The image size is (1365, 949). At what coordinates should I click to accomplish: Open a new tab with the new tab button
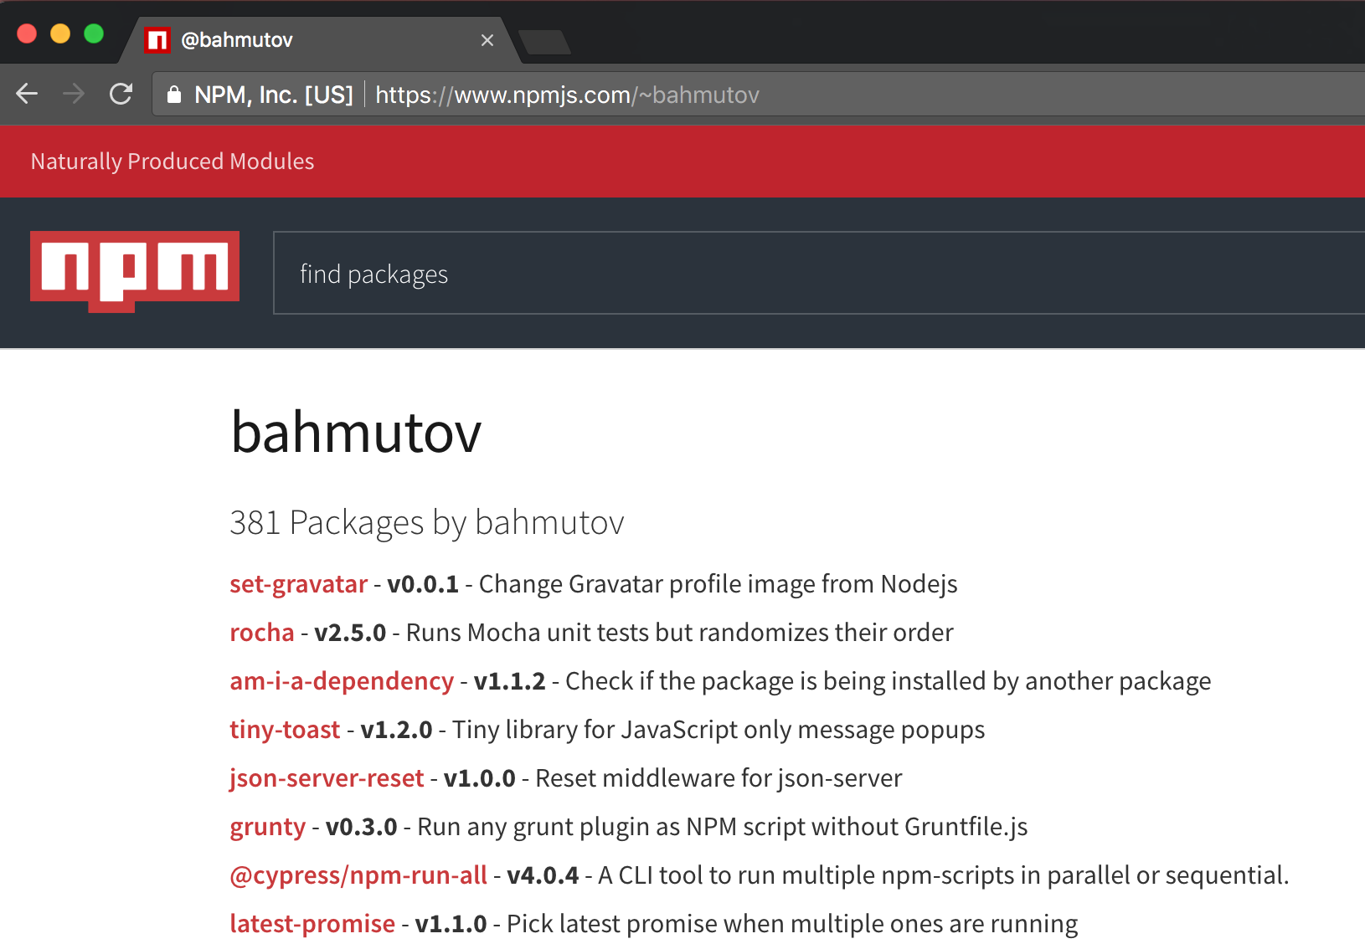[x=545, y=42]
